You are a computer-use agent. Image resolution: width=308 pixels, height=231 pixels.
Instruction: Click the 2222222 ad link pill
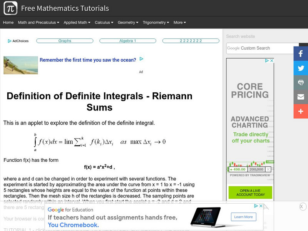191,41
